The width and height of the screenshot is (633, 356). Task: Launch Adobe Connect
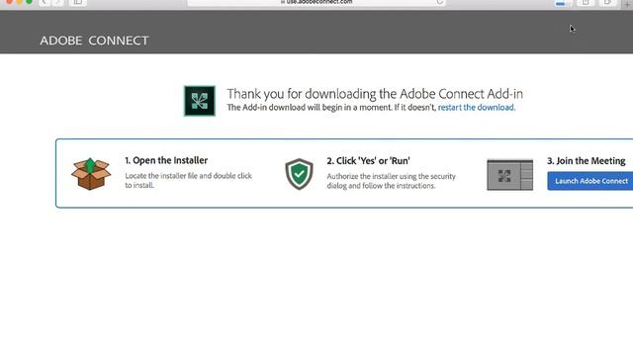pos(590,181)
